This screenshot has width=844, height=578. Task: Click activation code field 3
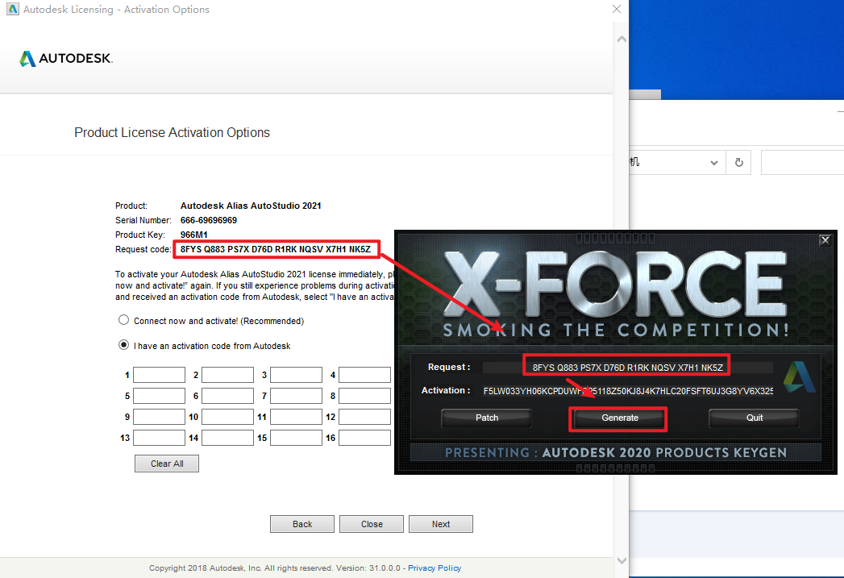pyautogui.click(x=296, y=375)
